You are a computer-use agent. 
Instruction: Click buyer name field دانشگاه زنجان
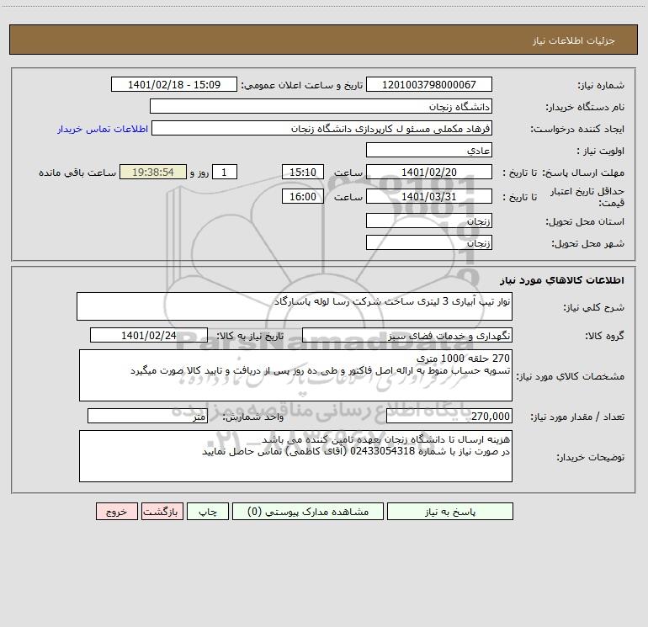point(321,106)
